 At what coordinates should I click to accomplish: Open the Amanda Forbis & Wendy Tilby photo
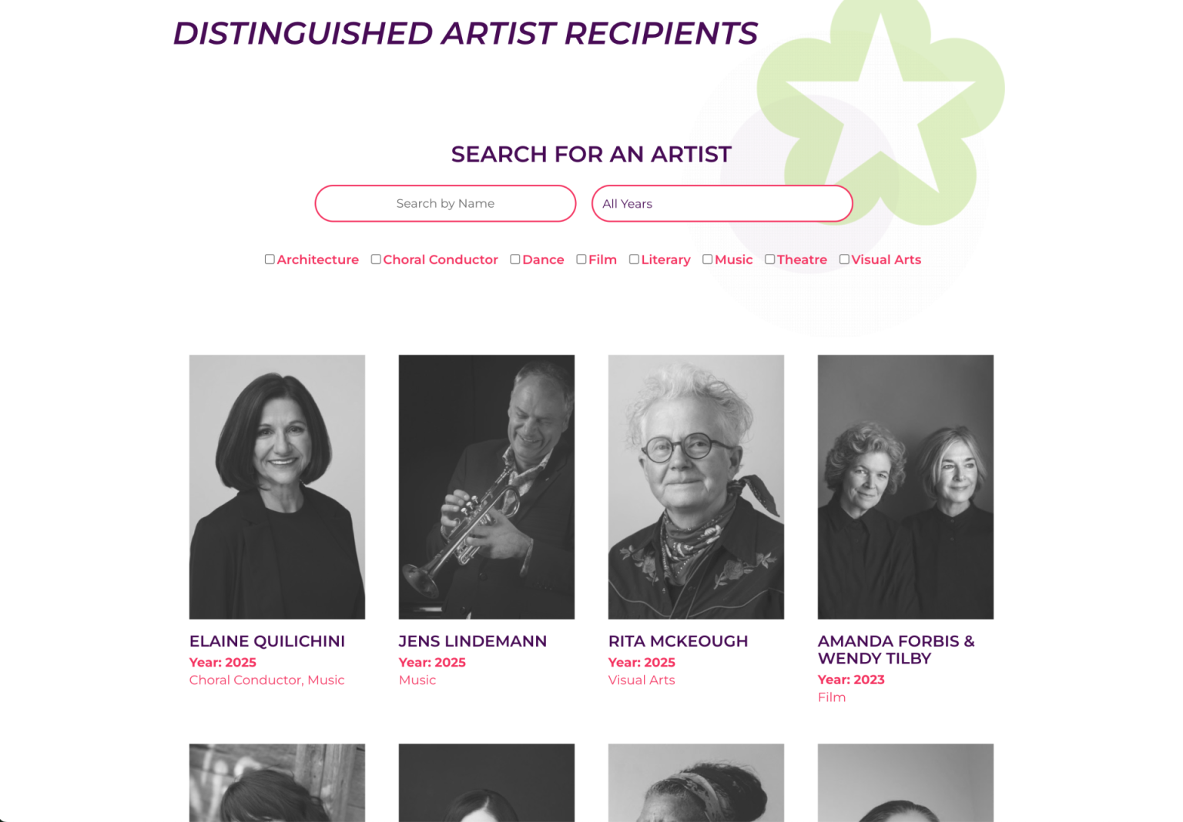906,486
